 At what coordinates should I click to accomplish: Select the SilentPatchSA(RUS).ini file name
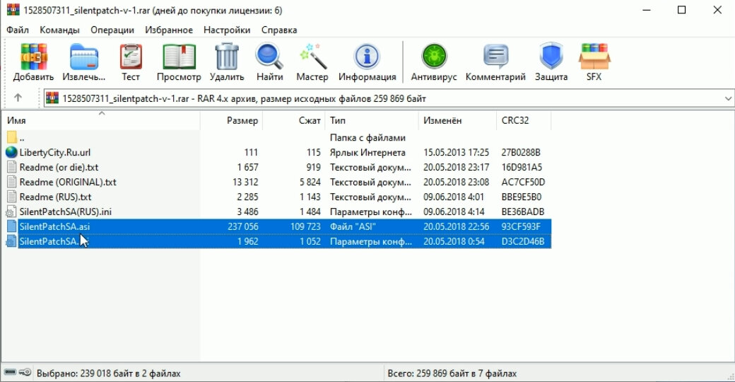coord(65,212)
